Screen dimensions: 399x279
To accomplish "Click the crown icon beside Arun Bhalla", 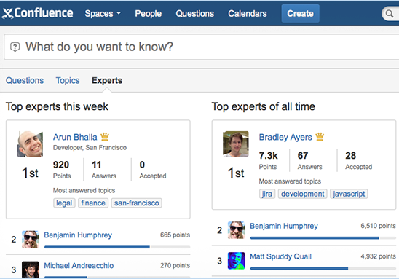I will point(105,137).
